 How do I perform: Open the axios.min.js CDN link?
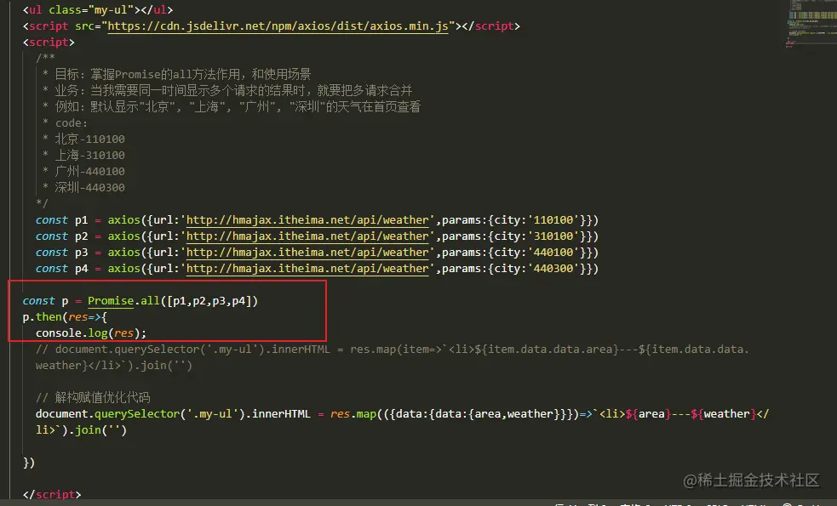[278, 26]
